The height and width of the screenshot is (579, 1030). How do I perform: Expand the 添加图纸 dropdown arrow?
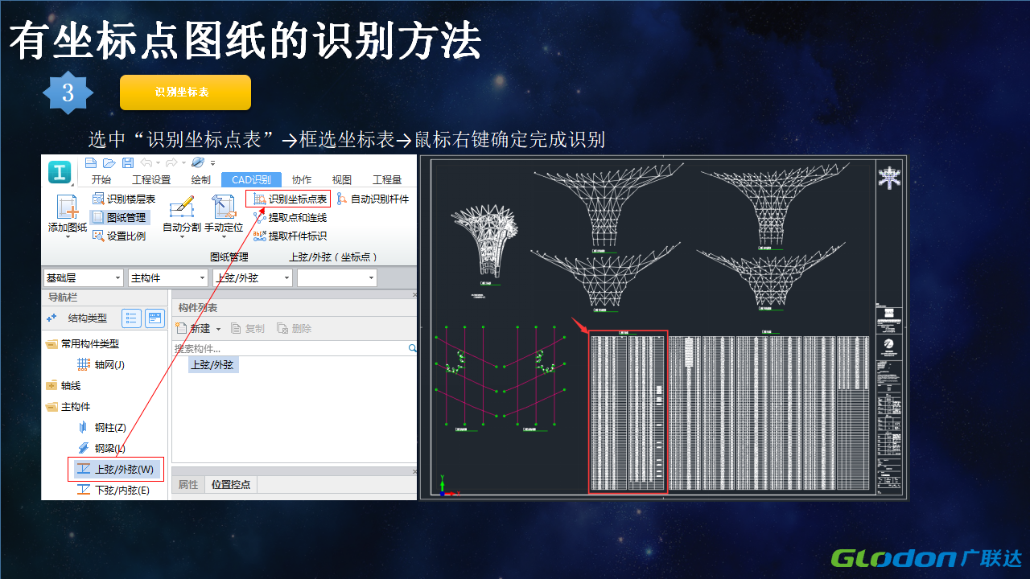(68, 238)
